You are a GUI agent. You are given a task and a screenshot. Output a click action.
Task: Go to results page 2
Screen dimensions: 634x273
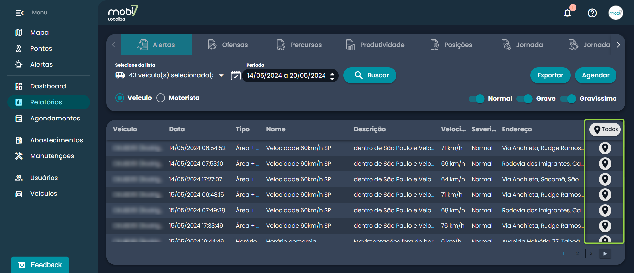[x=577, y=253]
